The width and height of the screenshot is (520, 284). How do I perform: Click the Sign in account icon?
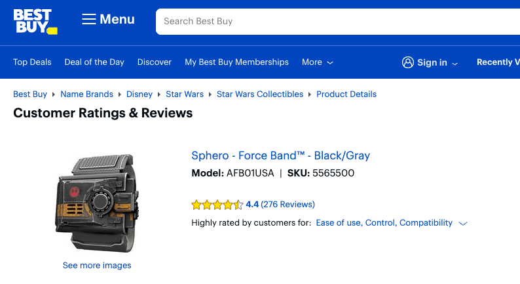coord(408,62)
